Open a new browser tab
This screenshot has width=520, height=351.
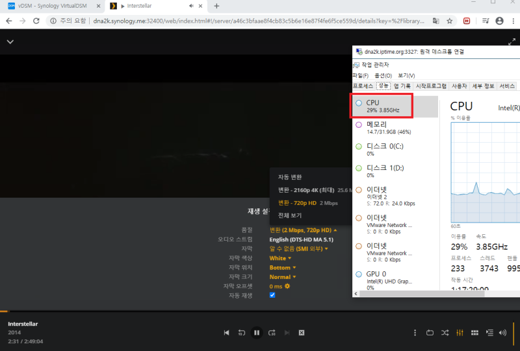[216, 6]
